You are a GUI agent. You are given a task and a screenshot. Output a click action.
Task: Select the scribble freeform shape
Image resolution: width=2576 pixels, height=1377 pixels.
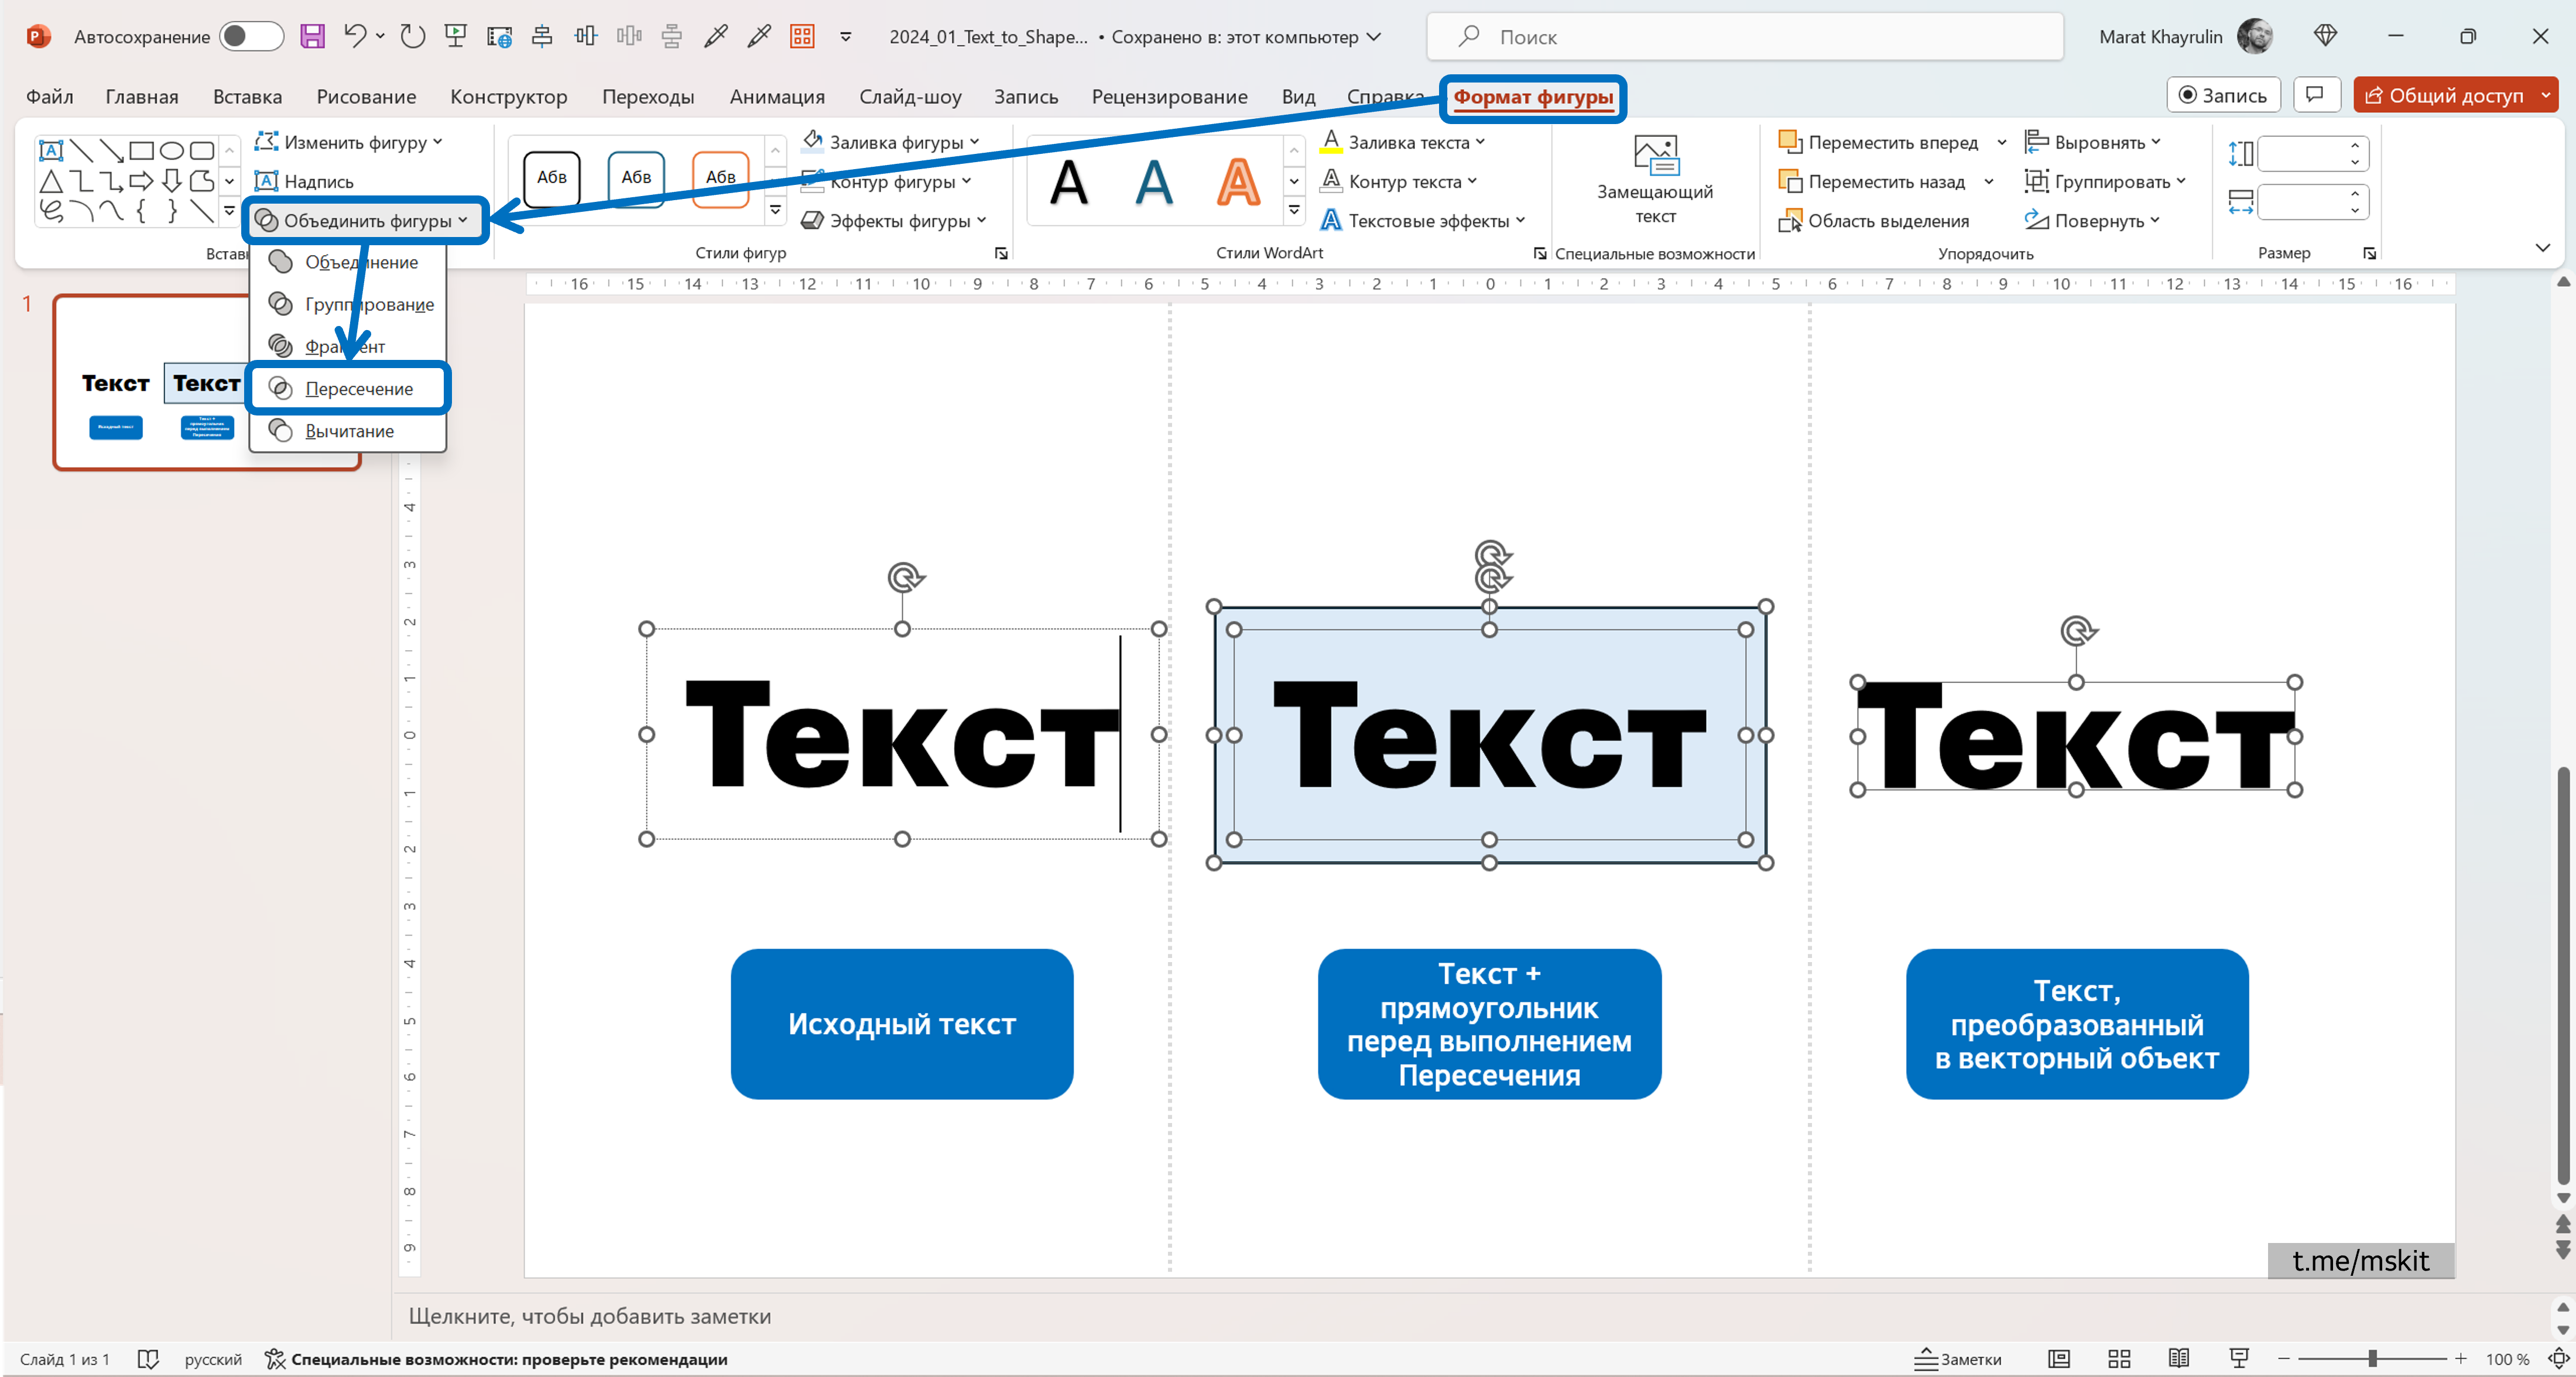[51, 211]
